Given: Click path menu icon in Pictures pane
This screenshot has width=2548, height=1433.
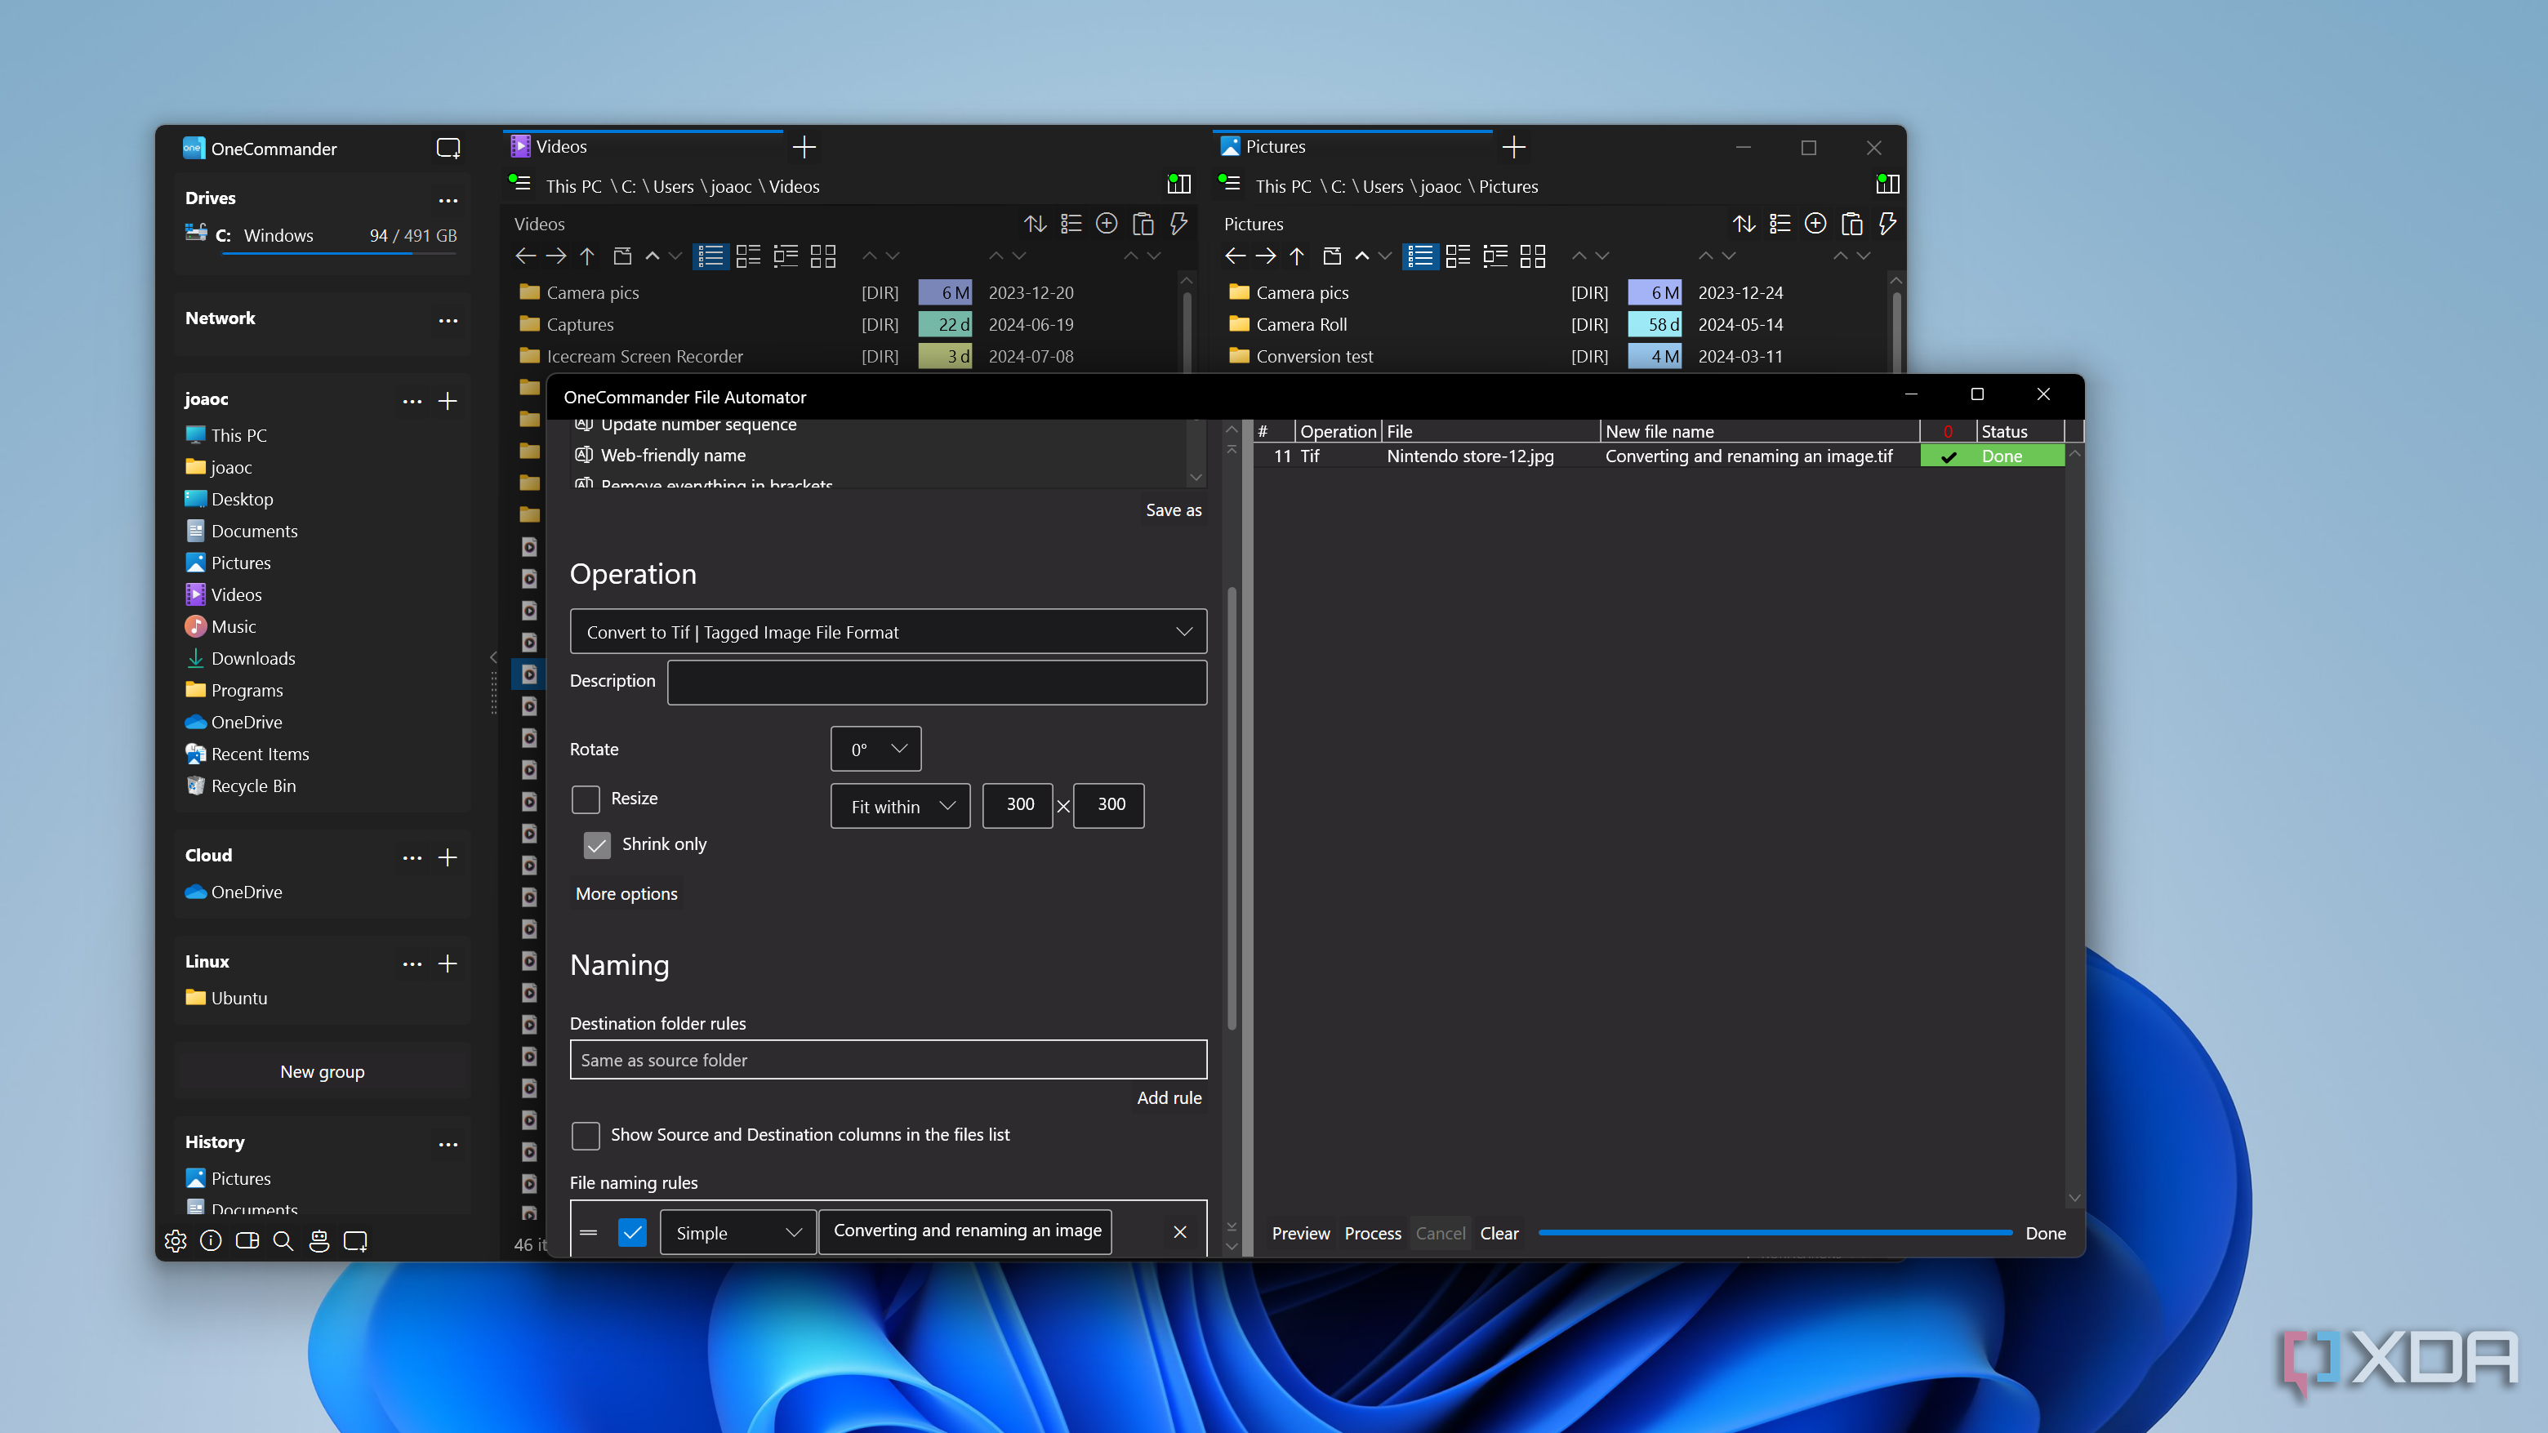Looking at the screenshot, I should (x=1229, y=184).
